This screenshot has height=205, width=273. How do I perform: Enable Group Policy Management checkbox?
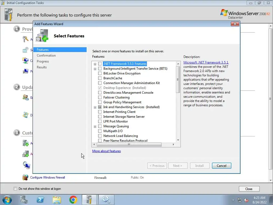tap(100, 102)
